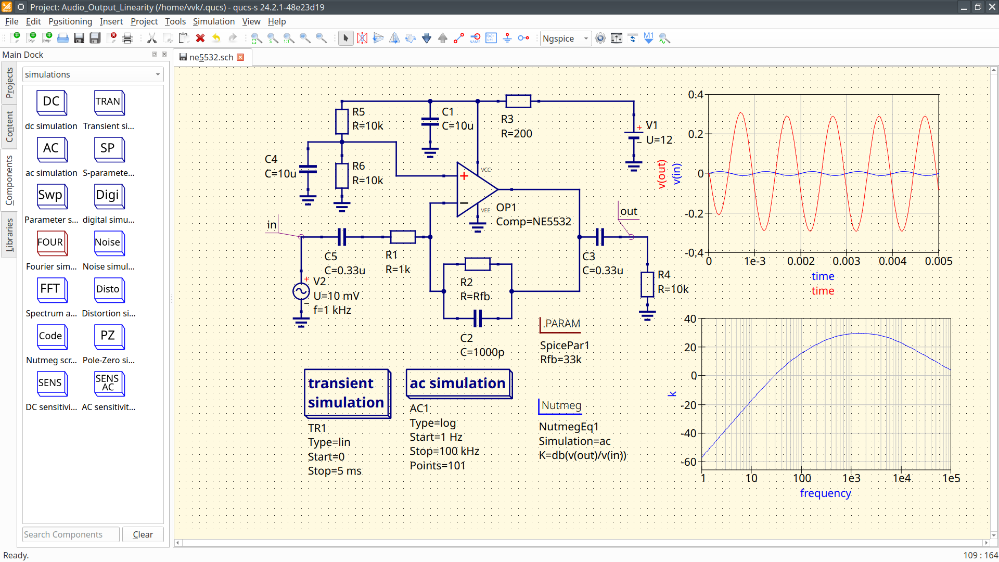This screenshot has height=562, width=999.
Task: Open the Simulation menu
Action: click(213, 21)
